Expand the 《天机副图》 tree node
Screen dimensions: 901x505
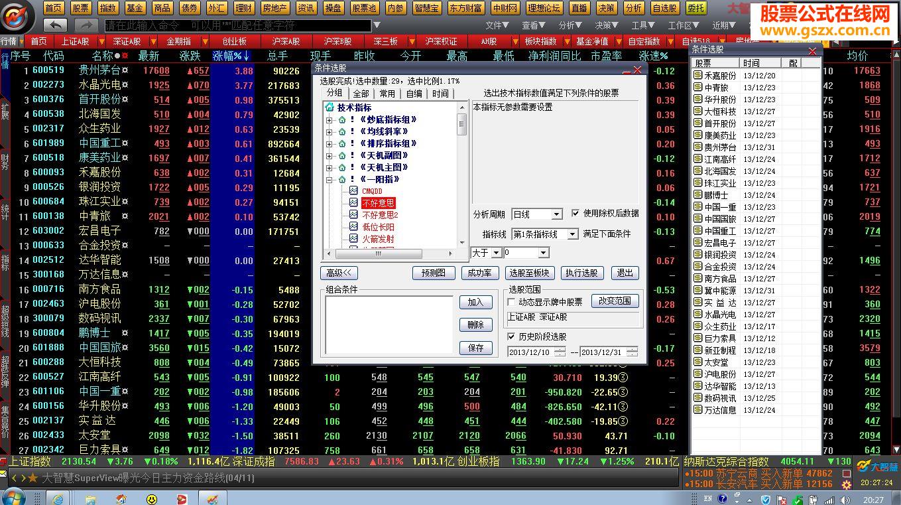click(330, 156)
